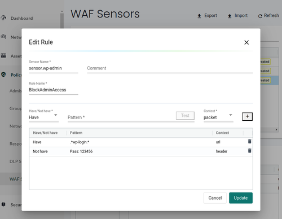Cancel editing the rule
This screenshot has height=219, width=282.
pos(215,198)
